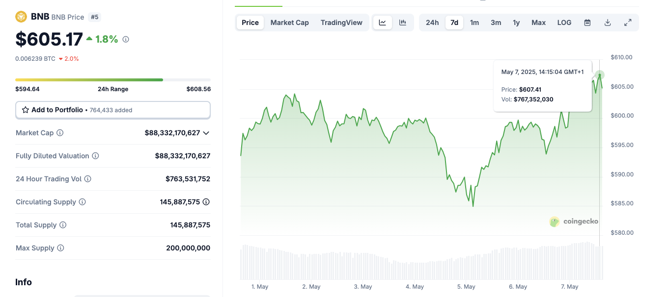This screenshot has width=669, height=297.
Task: Switch to line chart view icon
Action: (383, 23)
